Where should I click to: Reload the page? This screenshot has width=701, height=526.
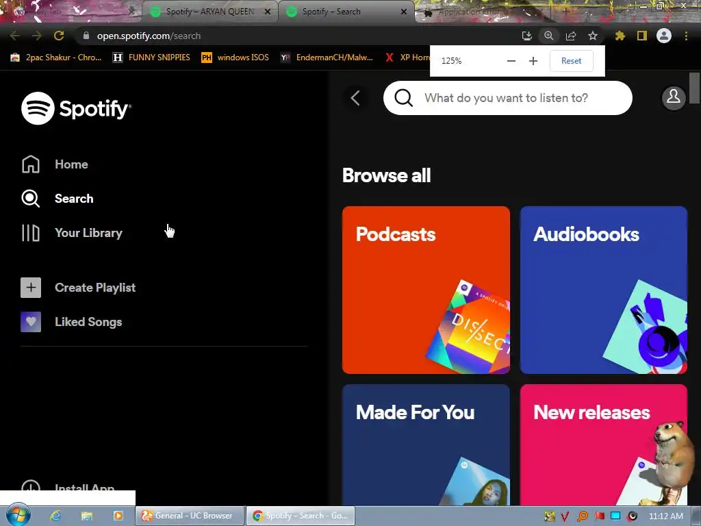(59, 36)
